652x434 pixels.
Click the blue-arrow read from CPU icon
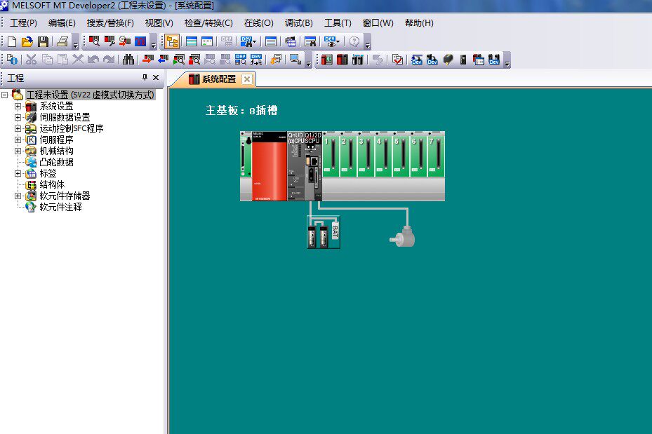tap(163, 60)
